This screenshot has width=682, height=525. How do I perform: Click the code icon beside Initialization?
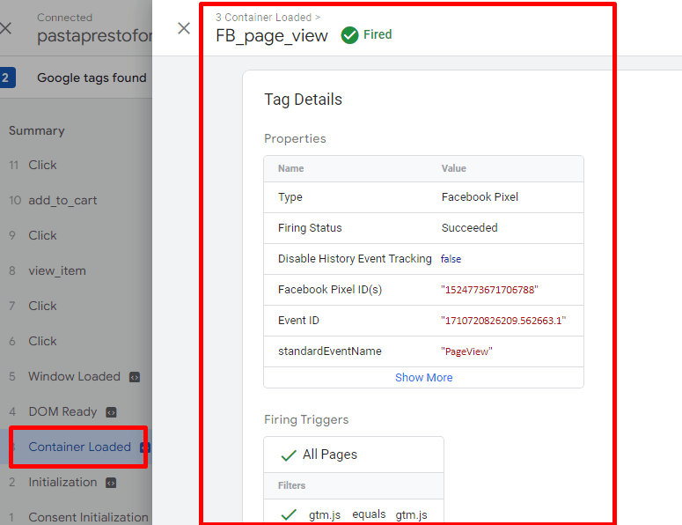[111, 483]
